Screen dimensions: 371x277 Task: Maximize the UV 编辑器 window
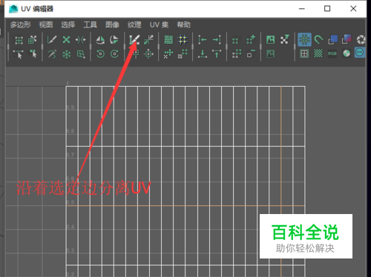pos(327,9)
